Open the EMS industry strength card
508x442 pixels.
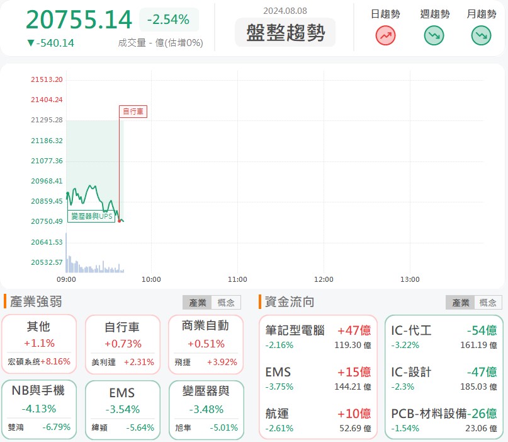tap(122, 409)
